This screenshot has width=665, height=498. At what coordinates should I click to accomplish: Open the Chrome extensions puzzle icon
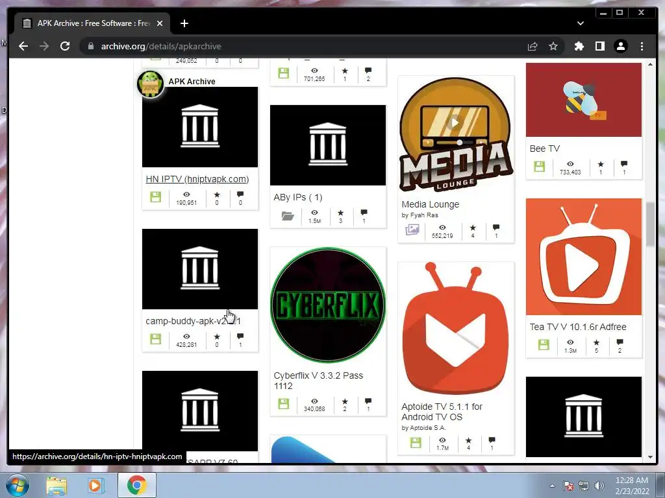(579, 46)
